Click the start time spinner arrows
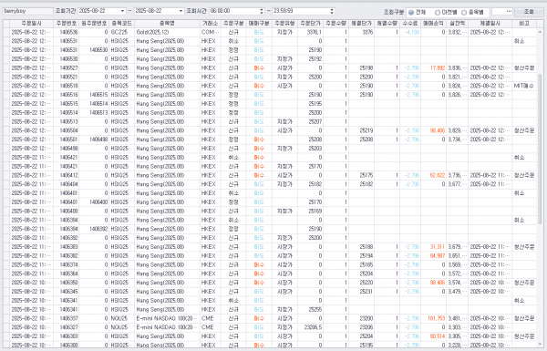Viewport: 547px width, 351px height. 262,11
